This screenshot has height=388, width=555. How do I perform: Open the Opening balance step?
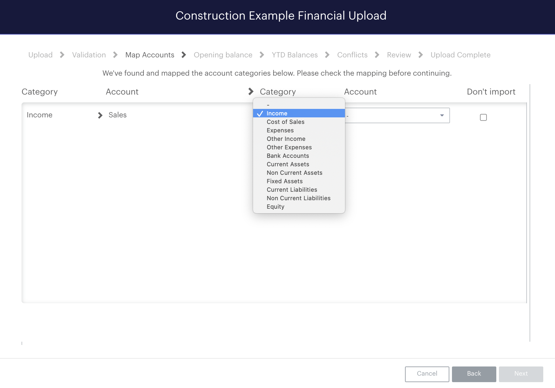click(x=223, y=55)
